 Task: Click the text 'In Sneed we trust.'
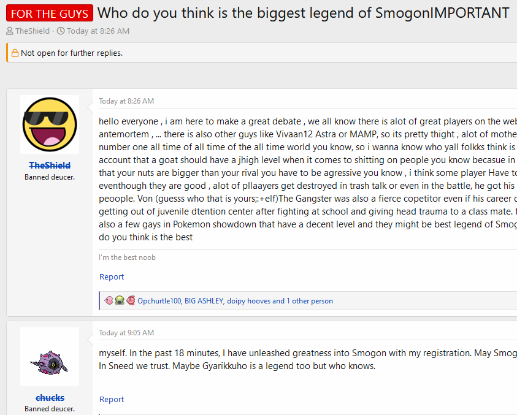click(x=134, y=366)
